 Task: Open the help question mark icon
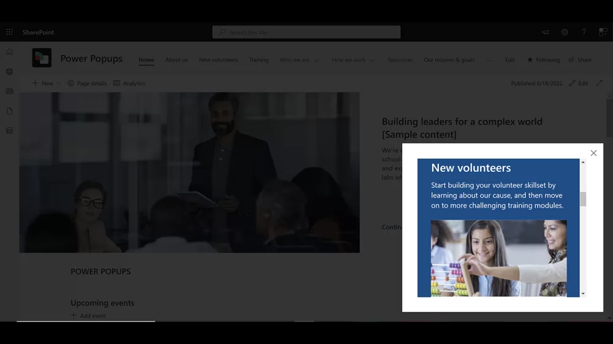coord(584,32)
